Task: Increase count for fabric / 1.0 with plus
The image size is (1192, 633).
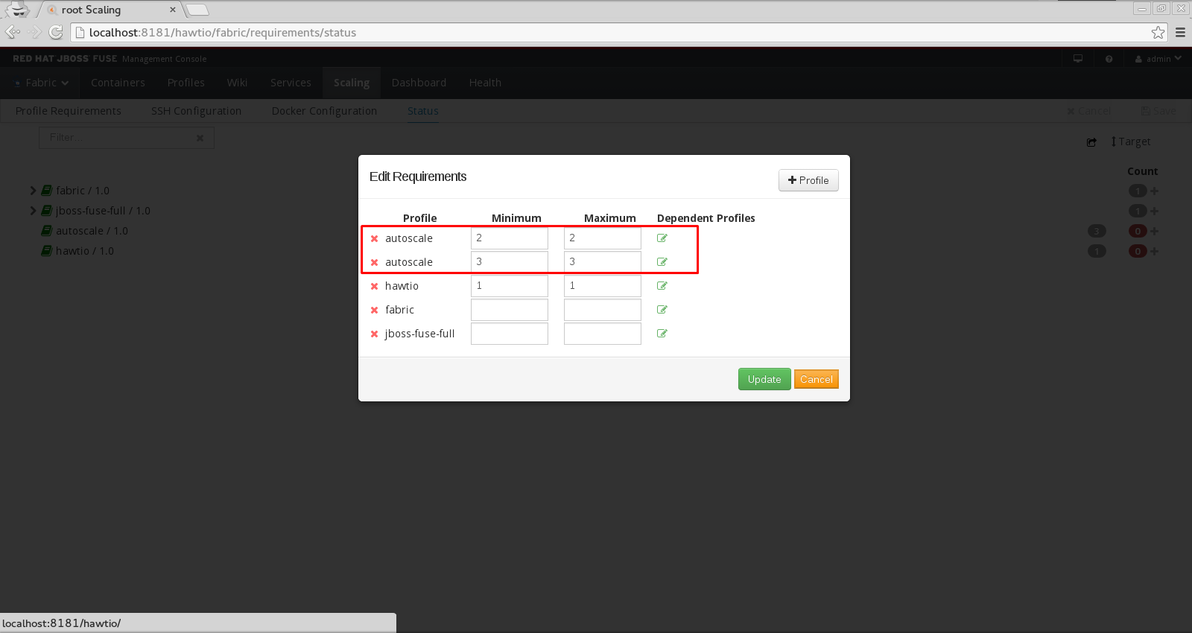Action: (x=1154, y=191)
